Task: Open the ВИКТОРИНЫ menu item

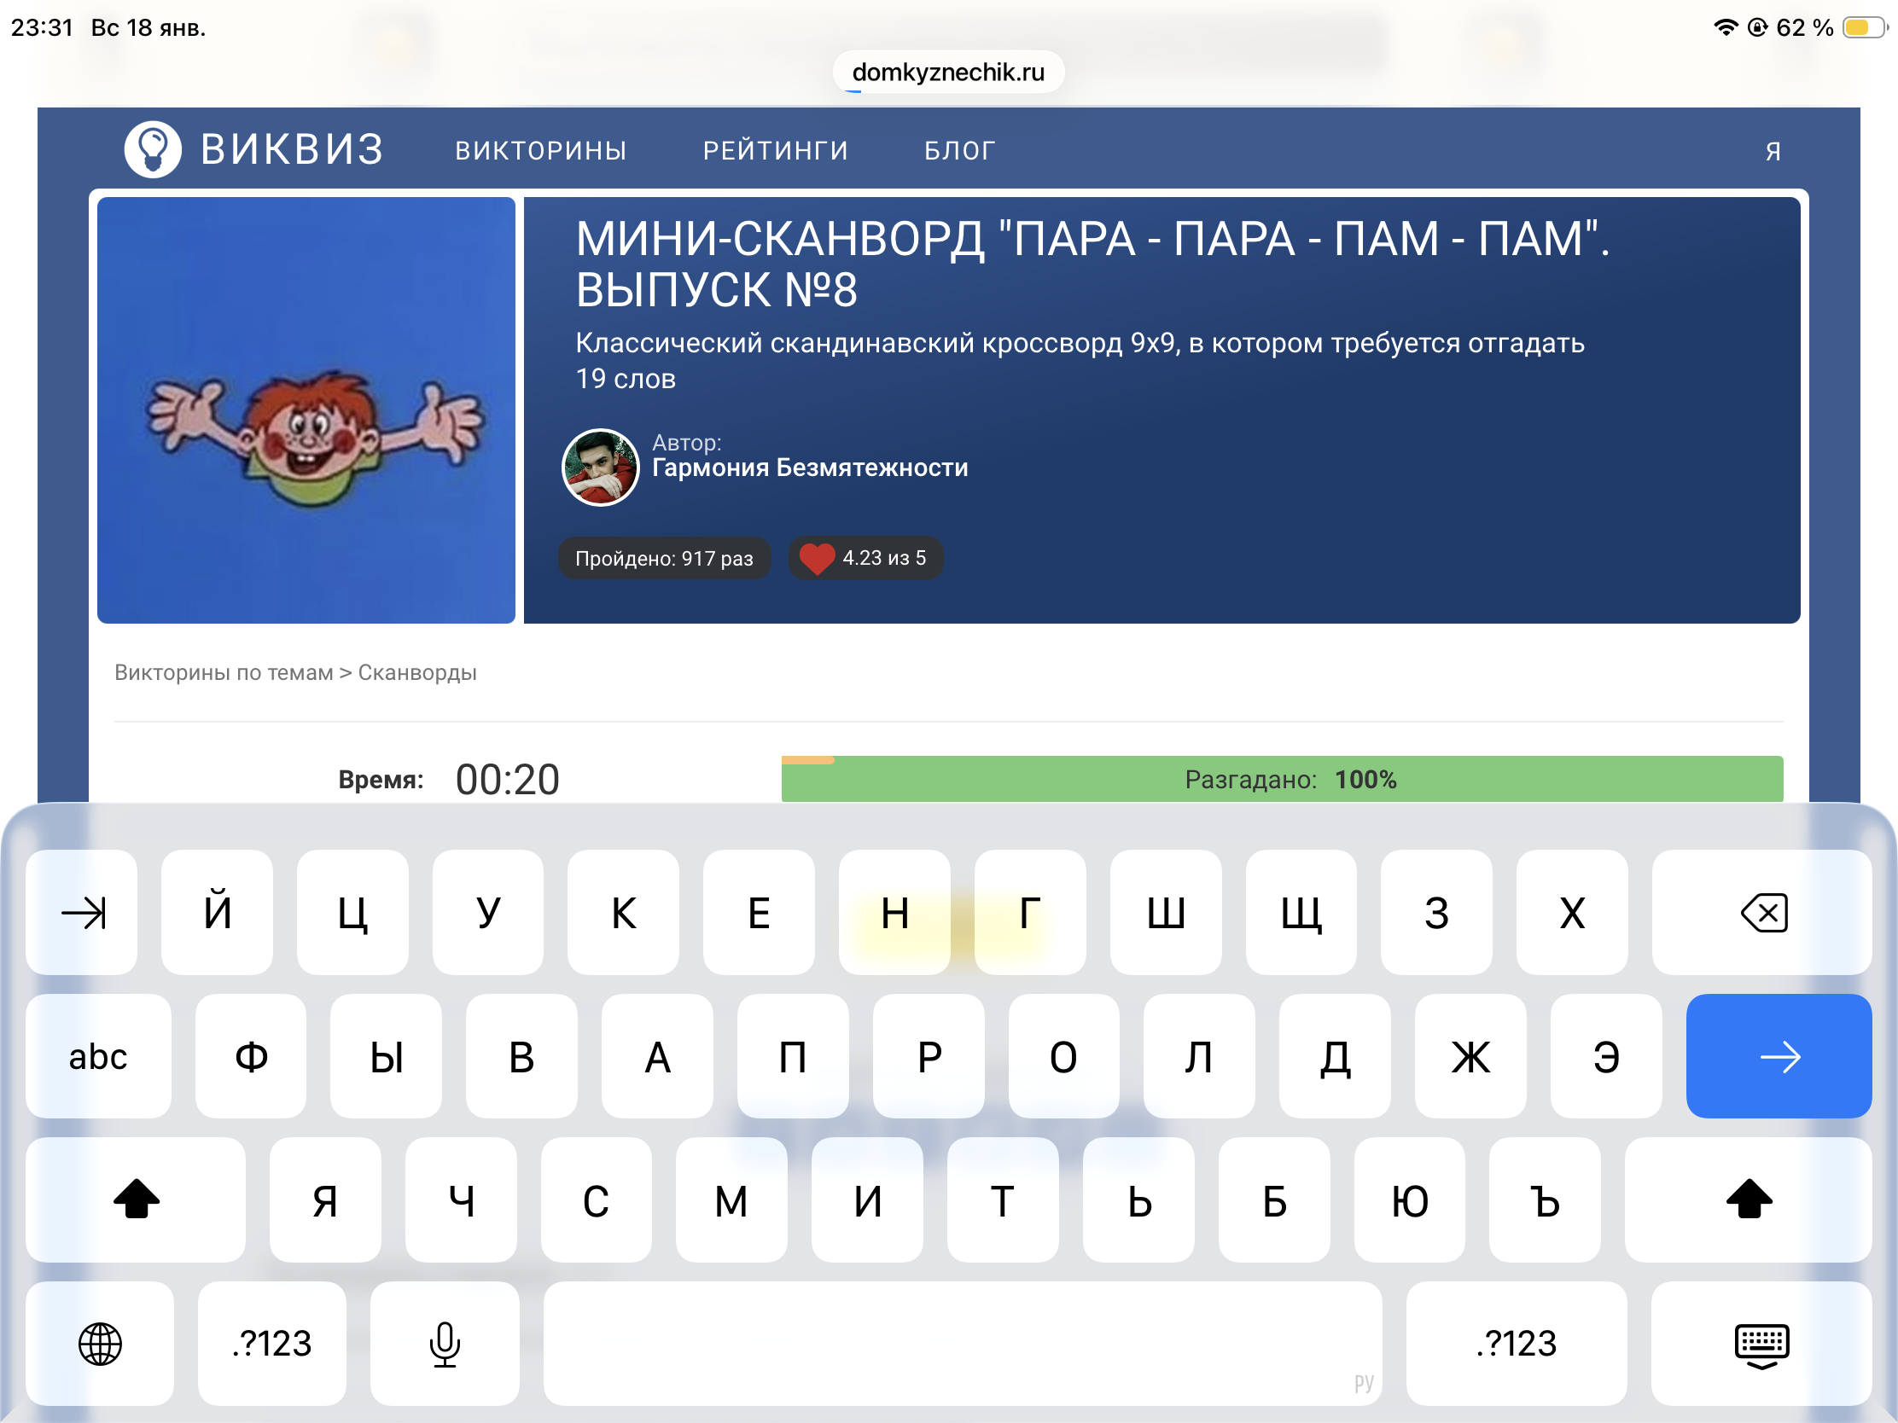Action: point(540,151)
